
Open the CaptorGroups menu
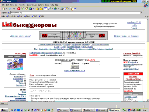32,5
